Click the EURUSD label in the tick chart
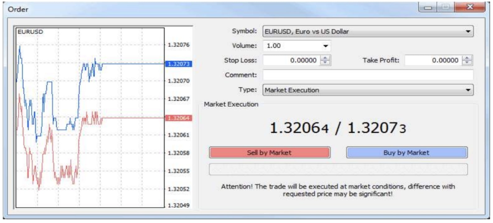The width and height of the screenshot is (493, 223). (31, 32)
